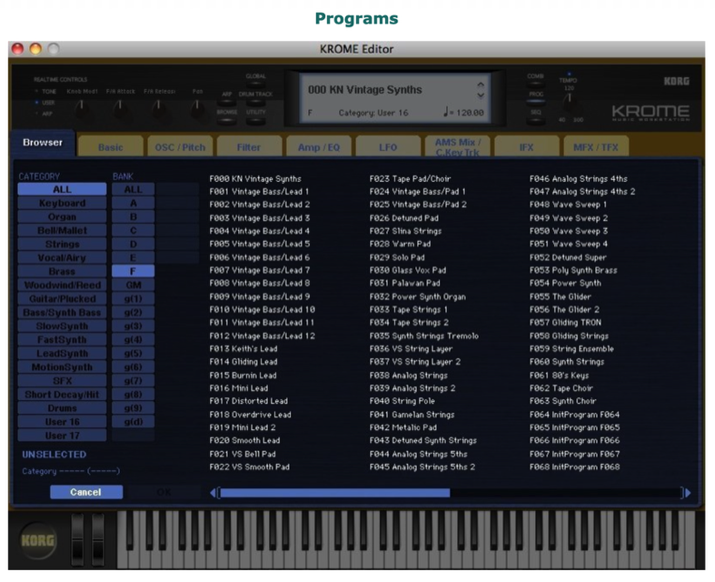The image size is (715, 582).
Task: Open the LFO tab
Action: point(388,147)
